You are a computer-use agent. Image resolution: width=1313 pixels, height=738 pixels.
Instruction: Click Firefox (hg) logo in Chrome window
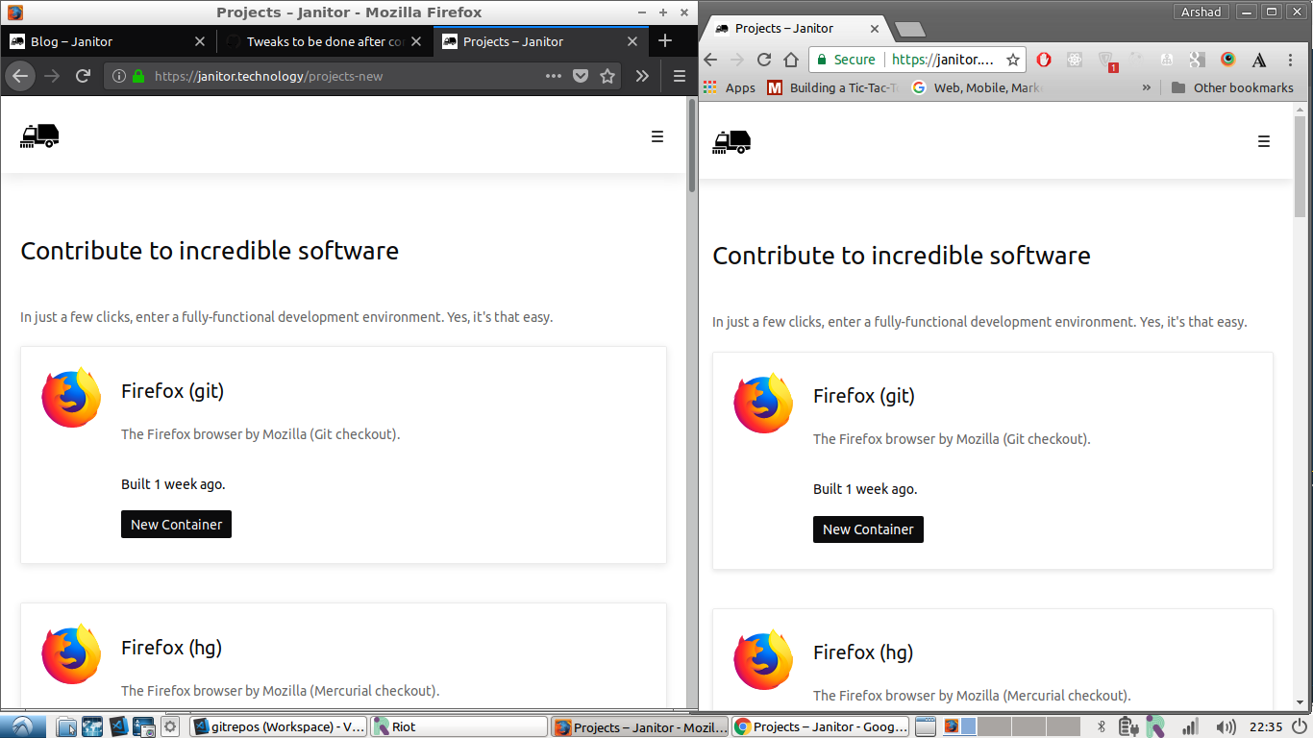click(763, 658)
